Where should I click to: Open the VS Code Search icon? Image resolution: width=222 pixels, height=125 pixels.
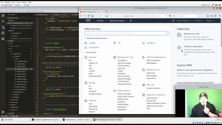coord(3,22)
